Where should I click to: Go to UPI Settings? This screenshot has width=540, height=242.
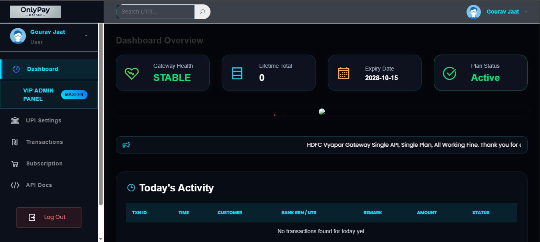point(44,120)
